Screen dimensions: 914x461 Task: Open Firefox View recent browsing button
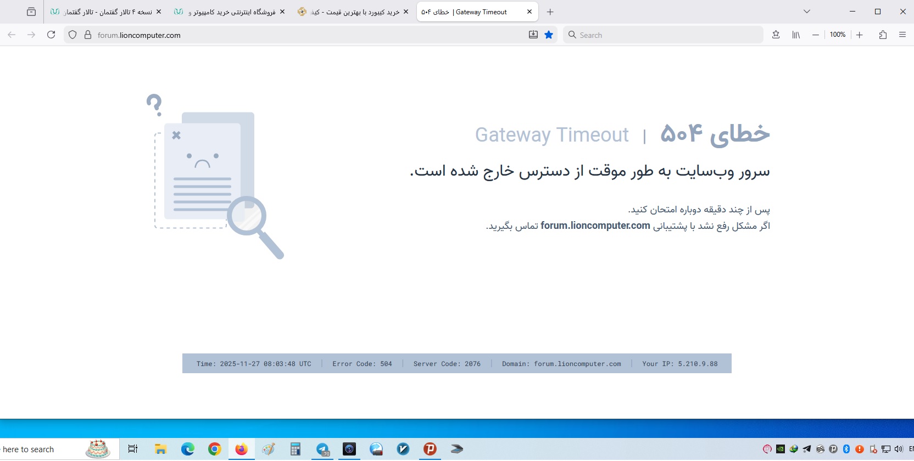click(31, 12)
